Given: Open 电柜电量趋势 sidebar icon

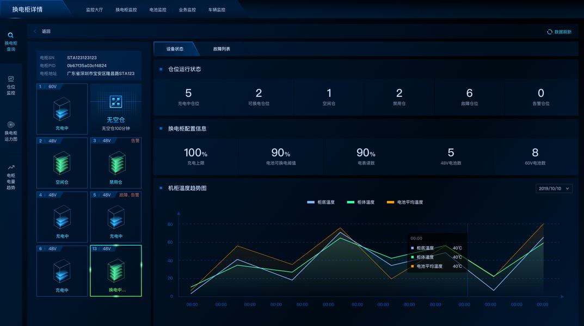Looking at the screenshot, I should coord(11,167).
